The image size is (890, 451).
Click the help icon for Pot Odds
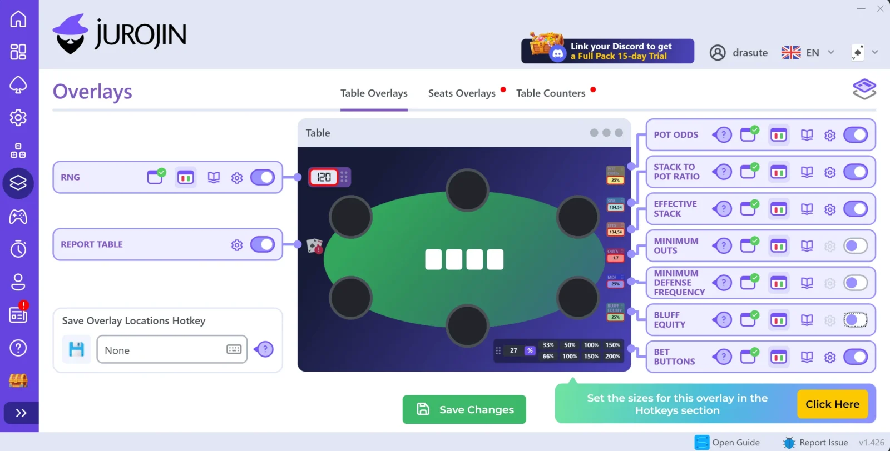click(x=723, y=134)
